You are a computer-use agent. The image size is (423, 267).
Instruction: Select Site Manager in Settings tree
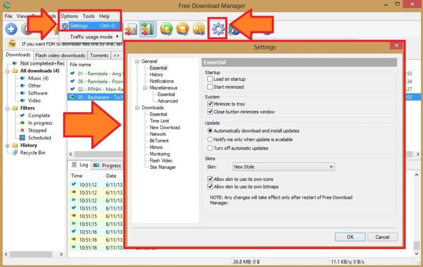163,167
